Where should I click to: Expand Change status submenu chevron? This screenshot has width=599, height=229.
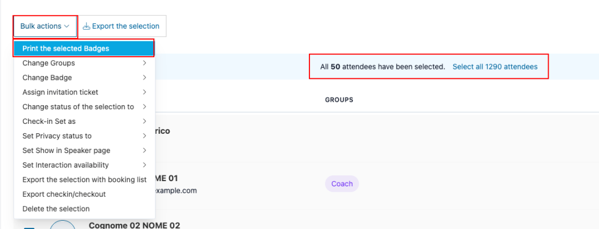(x=144, y=106)
